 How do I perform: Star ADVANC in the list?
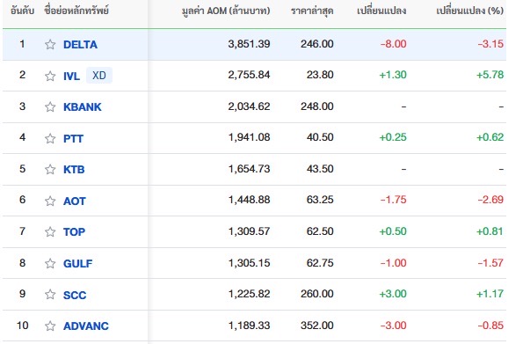coord(50,326)
